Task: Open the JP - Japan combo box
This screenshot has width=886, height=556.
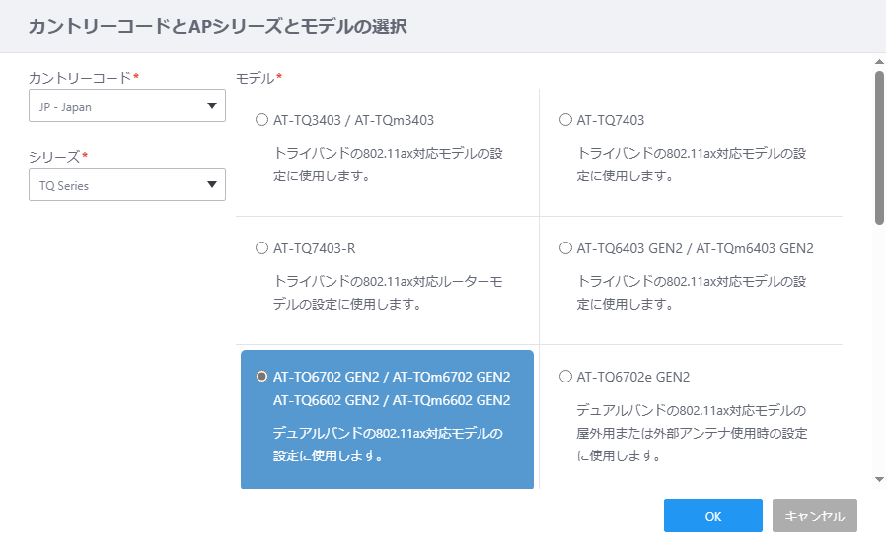Action: click(x=127, y=105)
